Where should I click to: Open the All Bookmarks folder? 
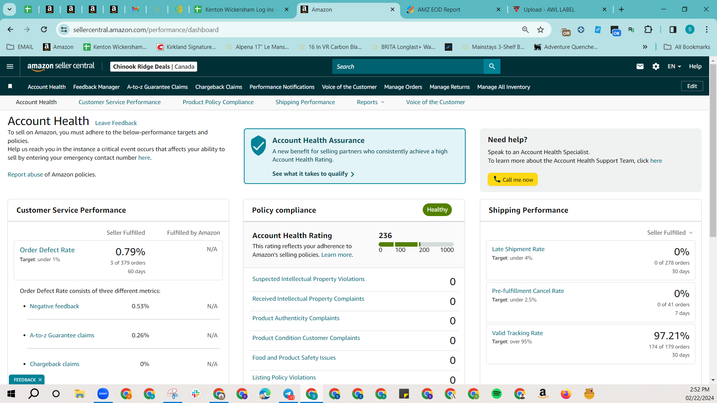(687, 47)
